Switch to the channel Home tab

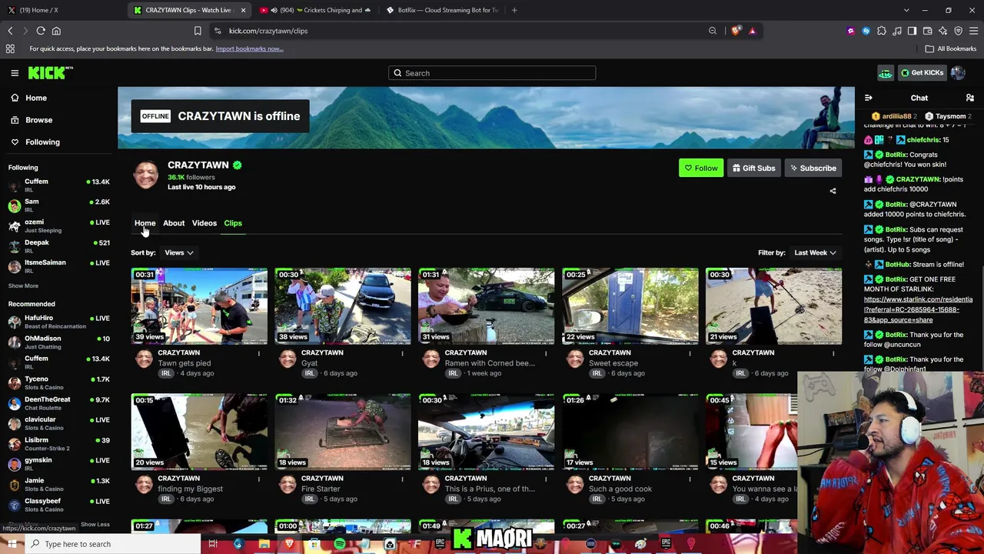(145, 223)
